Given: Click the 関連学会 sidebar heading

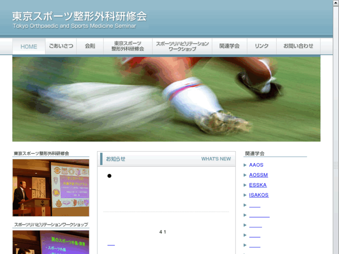Looking at the screenshot, I should (255, 154).
